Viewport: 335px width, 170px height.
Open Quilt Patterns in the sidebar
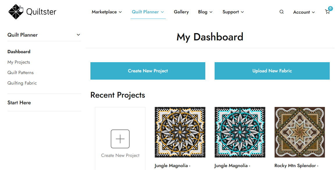pyautogui.click(x=20, y=73)
